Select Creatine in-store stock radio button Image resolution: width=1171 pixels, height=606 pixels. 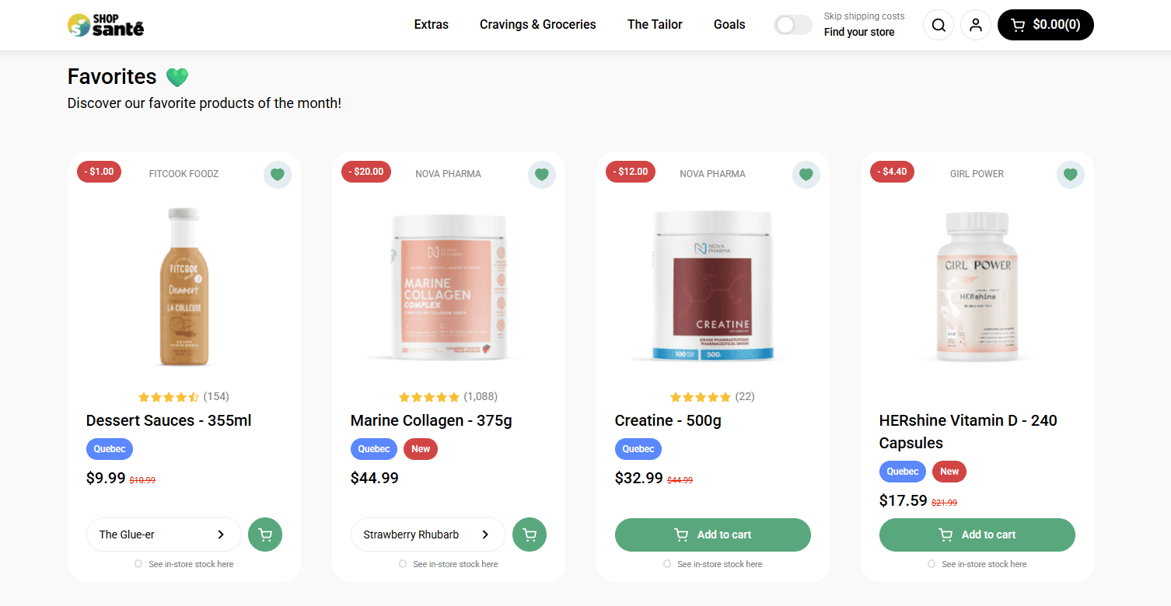(667, 564)
